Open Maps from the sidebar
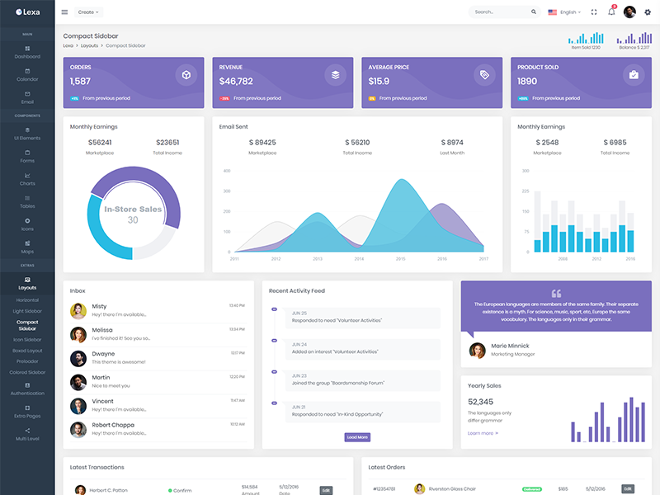Viewport: 660px width, 495px height. (27, 247)
